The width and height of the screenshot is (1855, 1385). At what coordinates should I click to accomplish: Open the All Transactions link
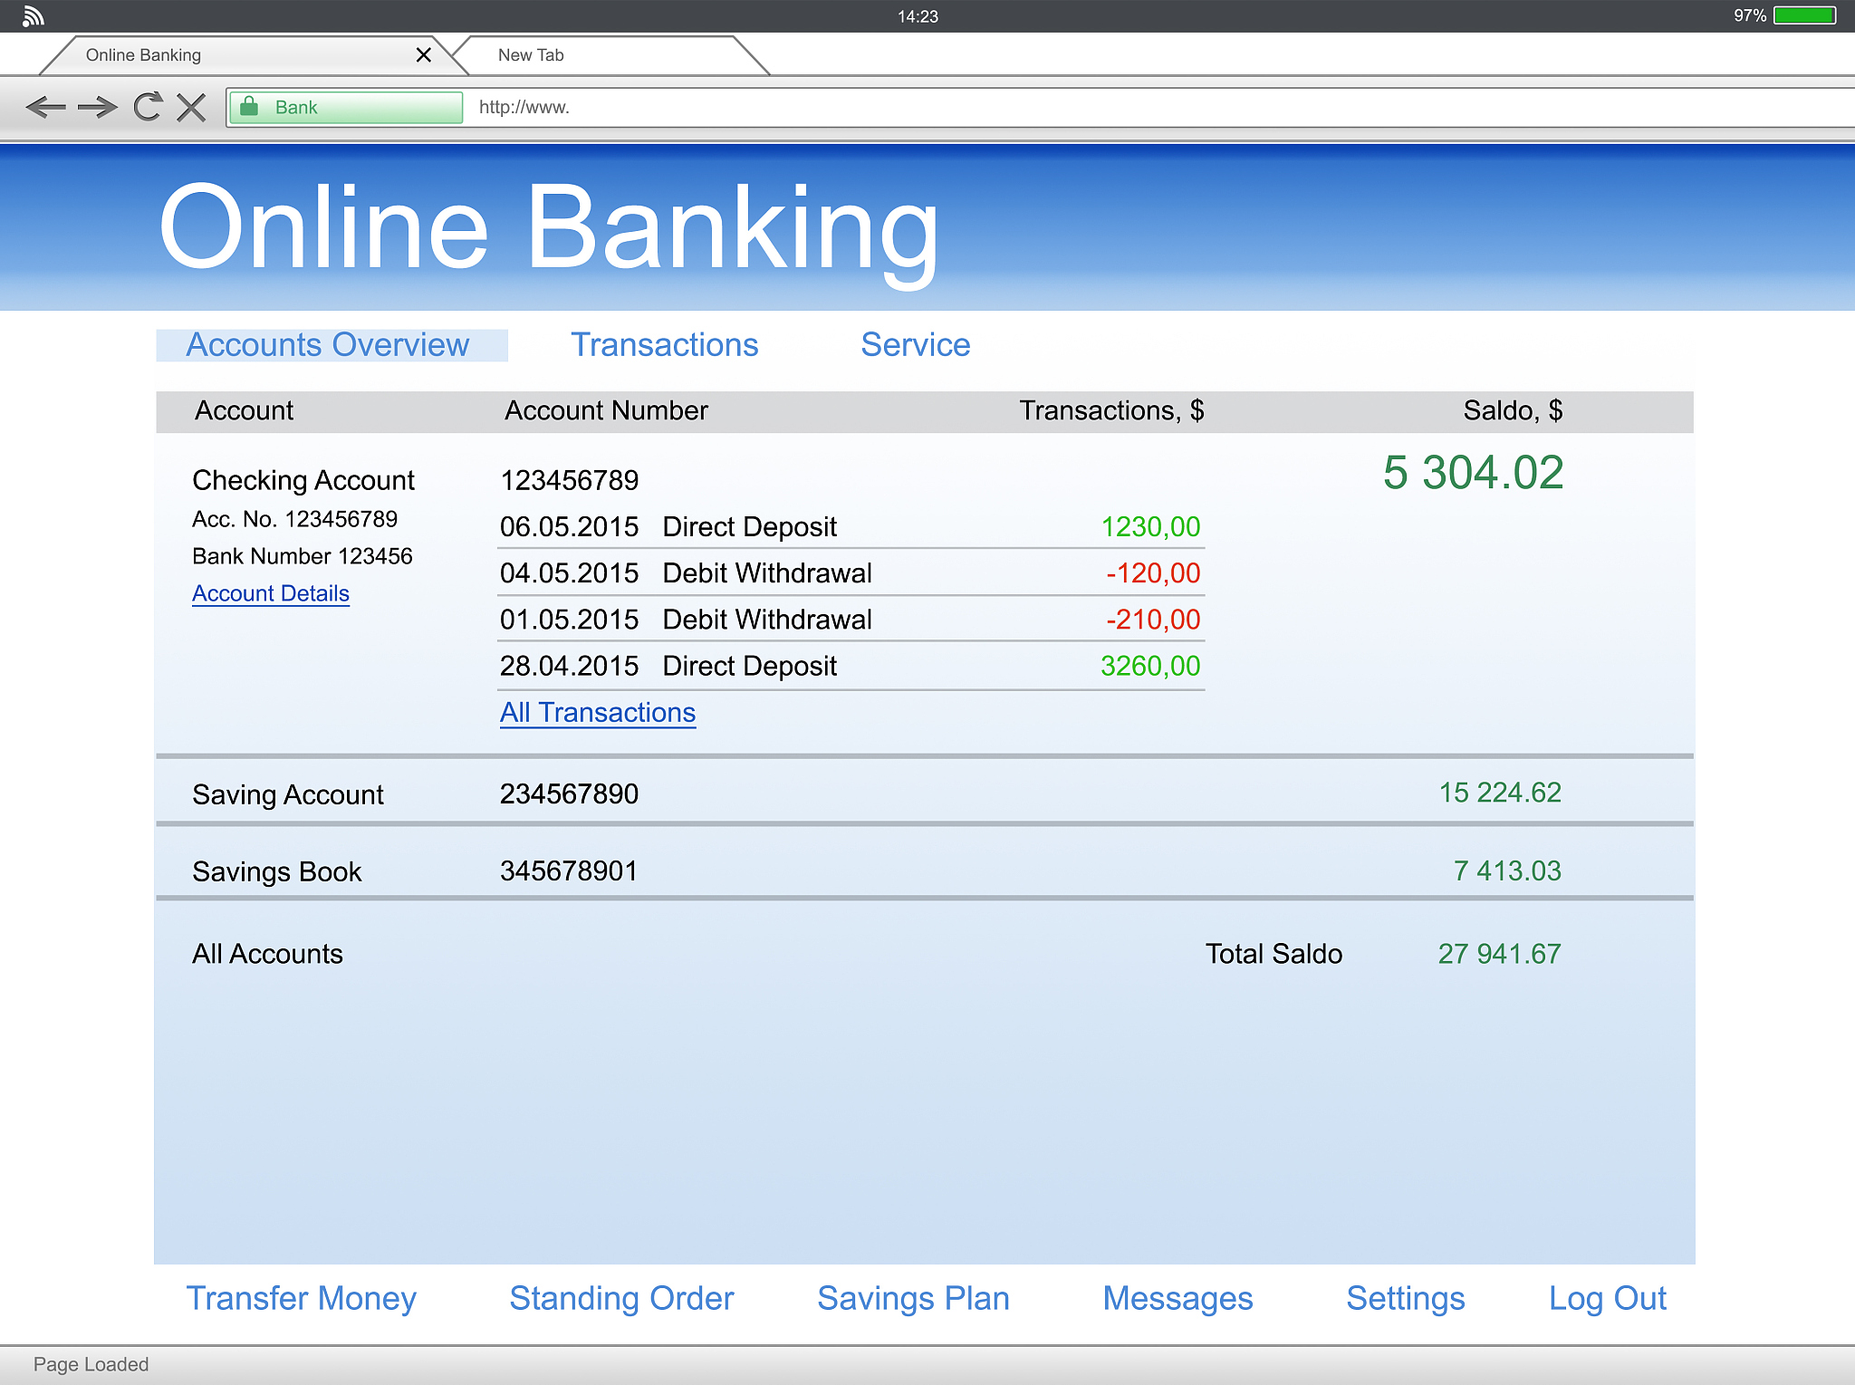click(598, 713)
